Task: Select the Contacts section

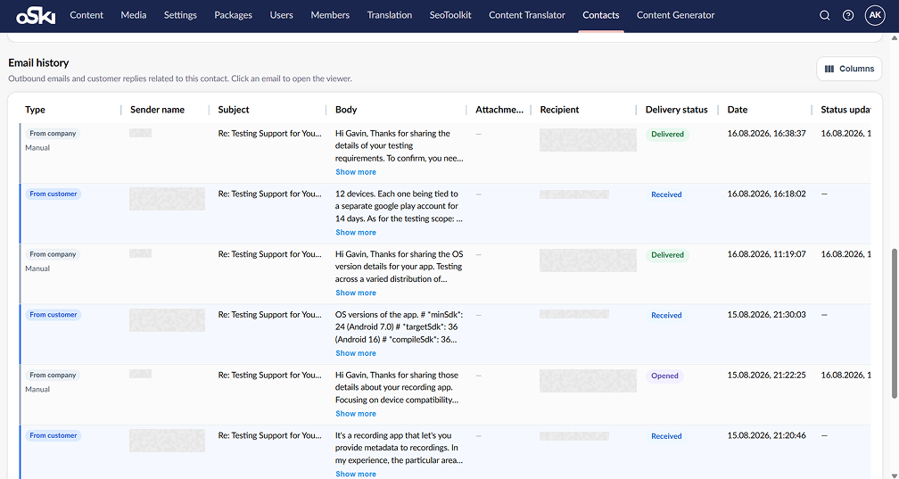Action: (x=601, y=15)
